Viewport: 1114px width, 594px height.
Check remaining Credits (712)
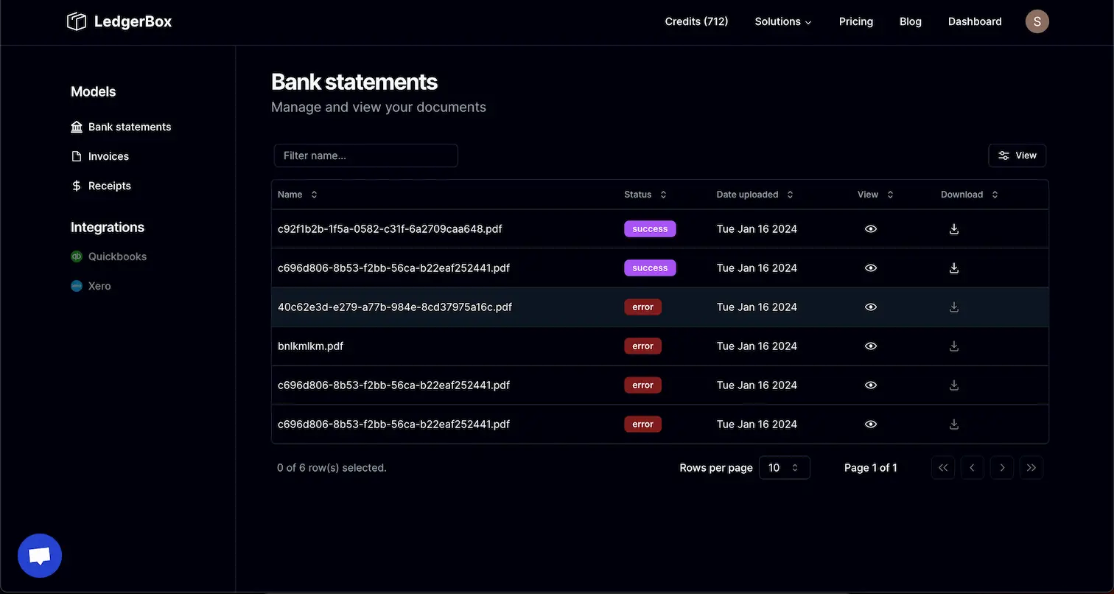coord(696,21)
